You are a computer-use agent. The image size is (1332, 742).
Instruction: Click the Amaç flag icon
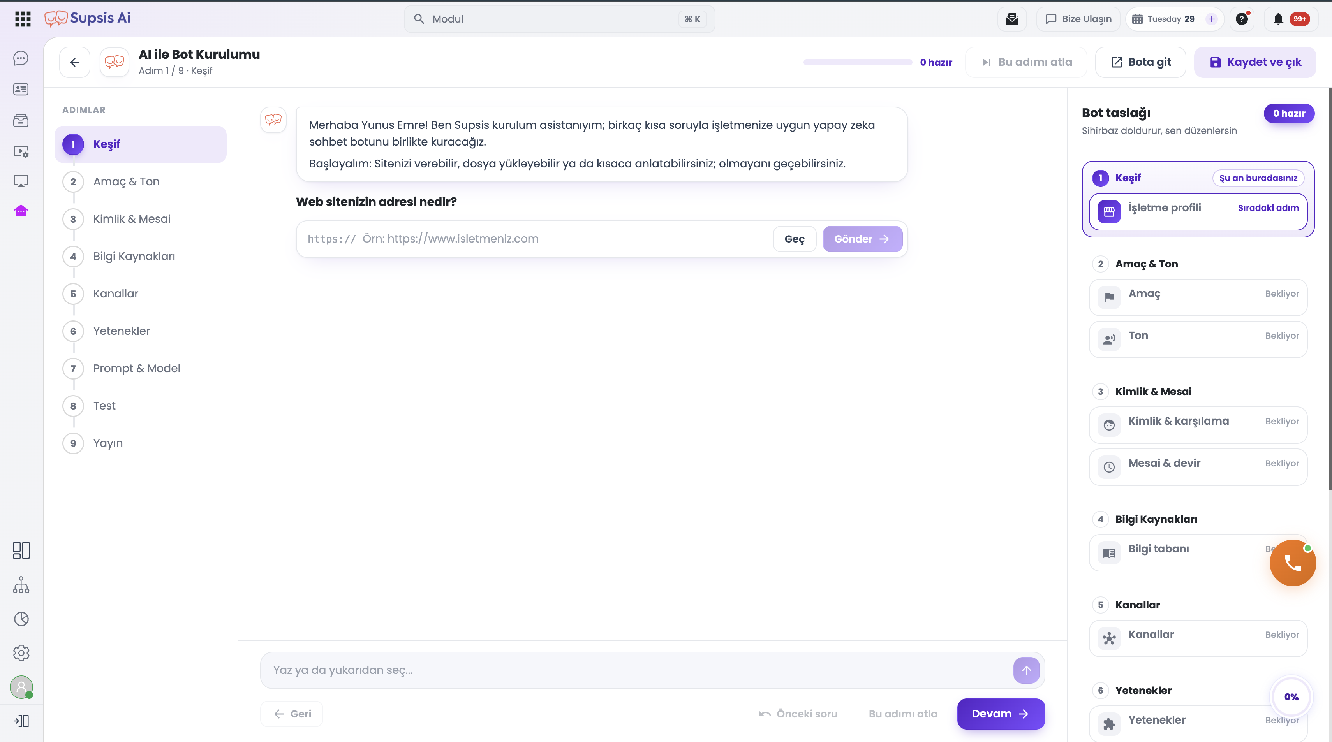click(x=1109, y=297)
